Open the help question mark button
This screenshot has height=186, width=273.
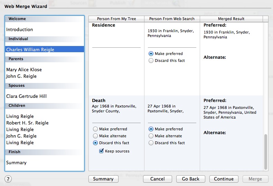8,179
